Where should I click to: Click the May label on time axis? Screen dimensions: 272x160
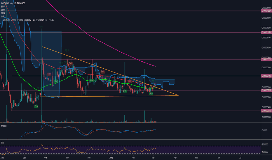(196, 158)
